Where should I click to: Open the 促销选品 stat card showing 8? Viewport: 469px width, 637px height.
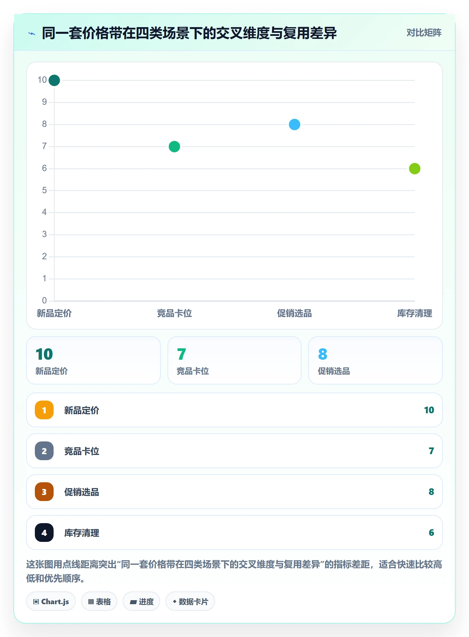pyautogui.click(x=376, y=360)
